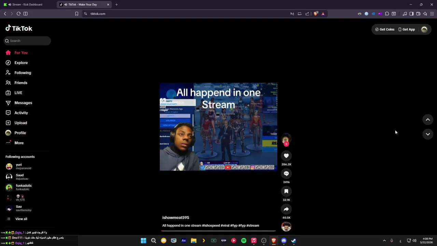Like the video with the heart icon
The image size is (437, 246).
click(286, 156)
